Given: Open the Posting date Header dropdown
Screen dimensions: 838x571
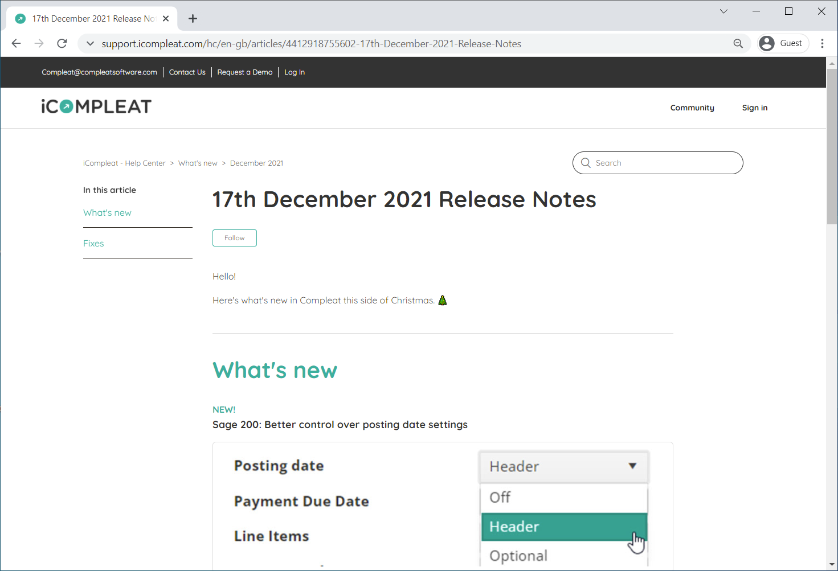Looking at the screenshot, I should pos(563,466).
